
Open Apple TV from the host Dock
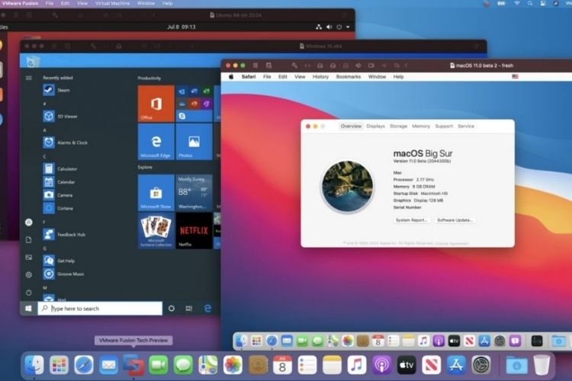tap(407, 364)
